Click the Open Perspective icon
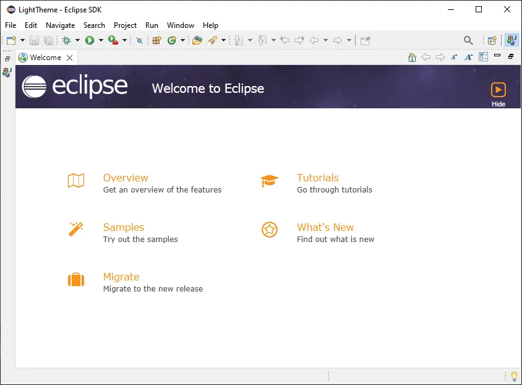 coord(492,40)
